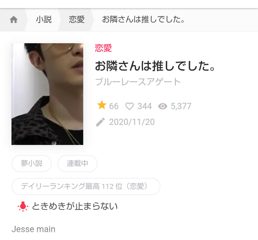
Task: Open the story cover thumbnail image
Action: (47, 94)
